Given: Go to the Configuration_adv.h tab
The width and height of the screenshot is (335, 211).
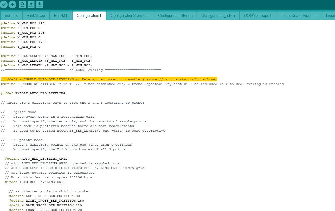Looking at the screenshot, I should click(218, 16).
